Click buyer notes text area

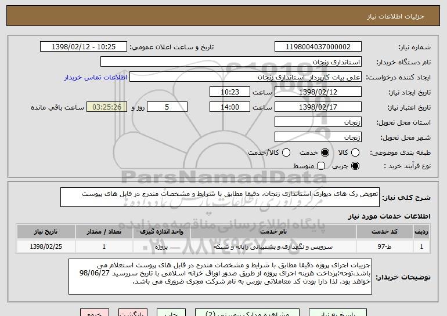click(x=220, y=277)
